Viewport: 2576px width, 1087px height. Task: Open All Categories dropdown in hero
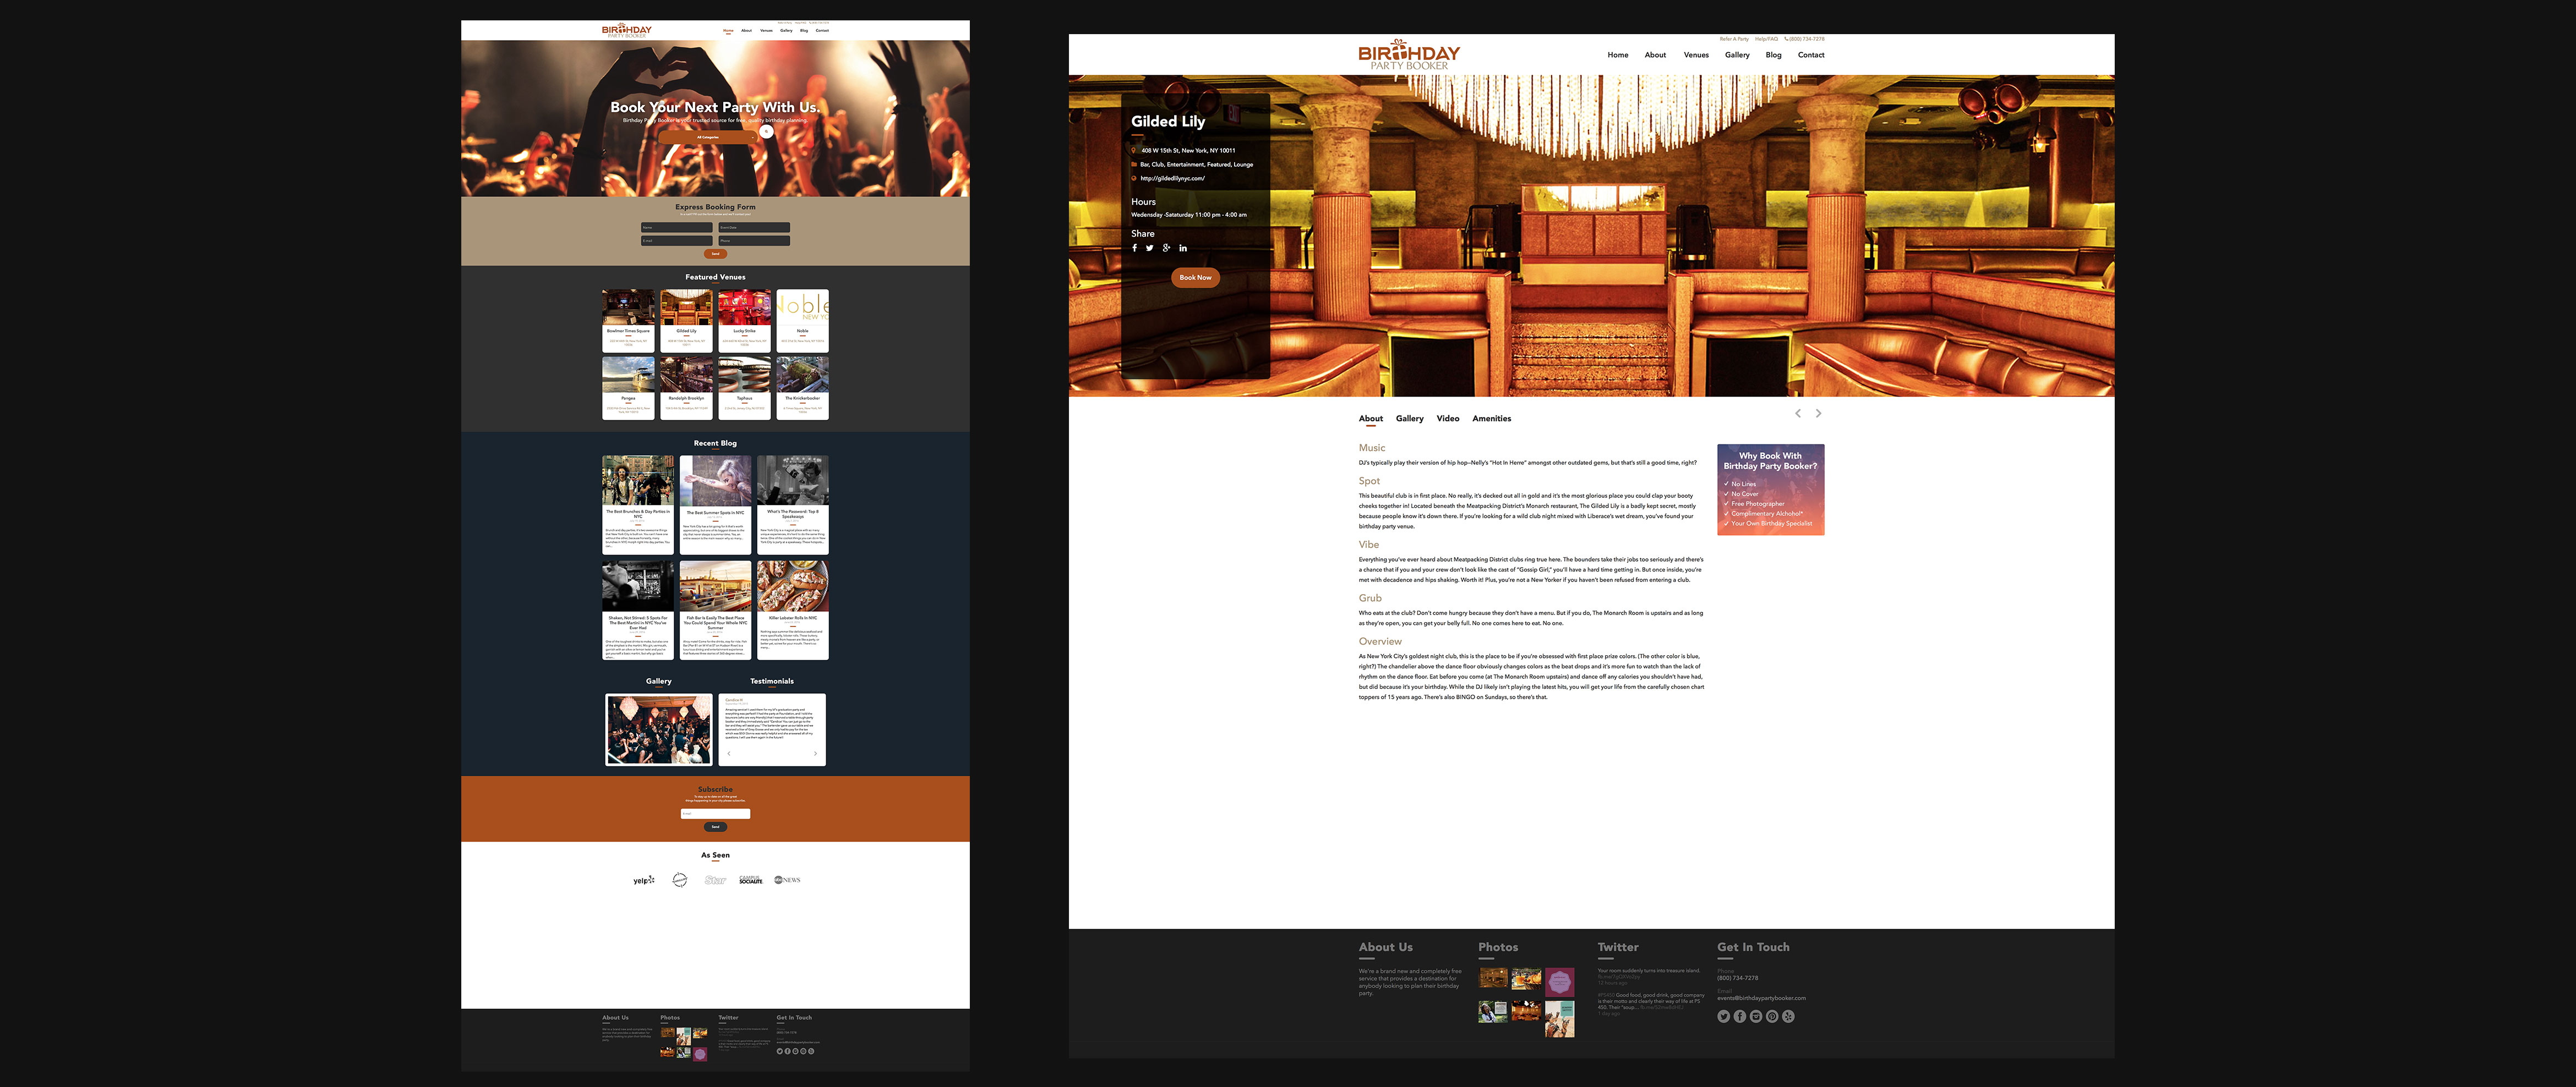click(708, 137)
